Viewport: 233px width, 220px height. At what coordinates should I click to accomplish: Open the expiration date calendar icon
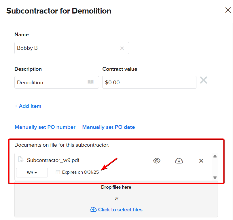coord(58,172)
